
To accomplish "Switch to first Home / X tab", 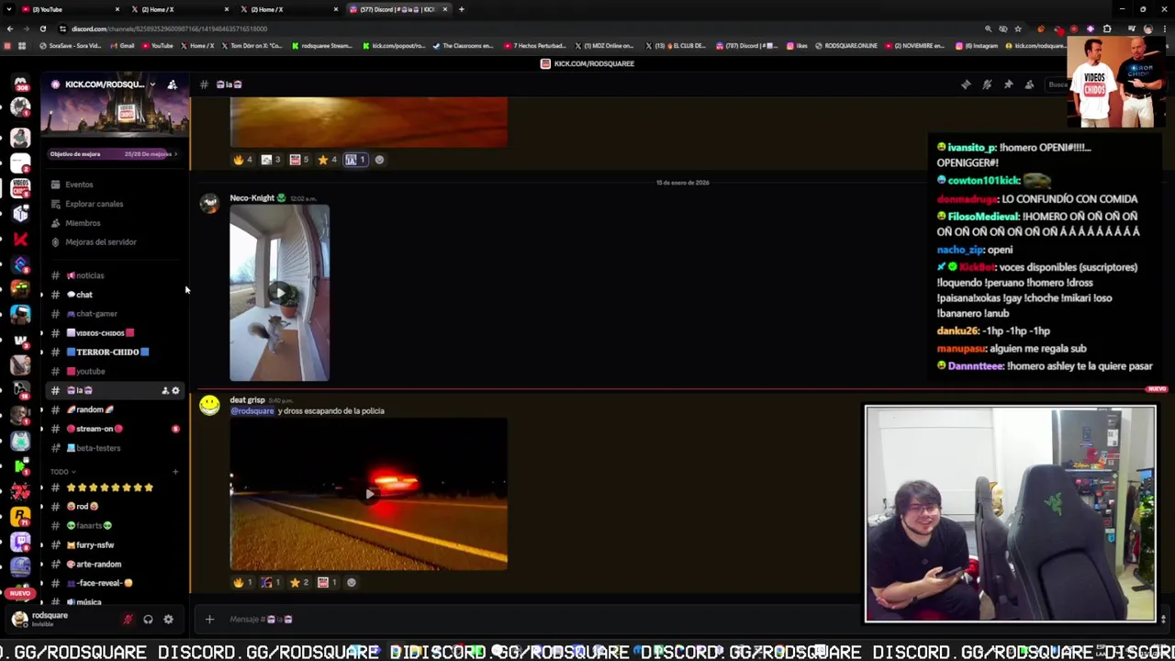I will (179, 9).
